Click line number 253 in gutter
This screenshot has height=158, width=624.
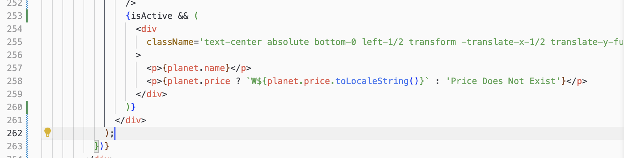point(15,16)
